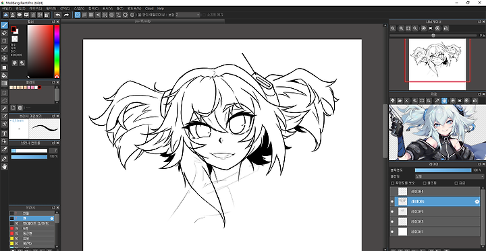Click the Redo arrow in the top toolbar
This screenshot has height=251, width=486.
(x=66, y=15)
